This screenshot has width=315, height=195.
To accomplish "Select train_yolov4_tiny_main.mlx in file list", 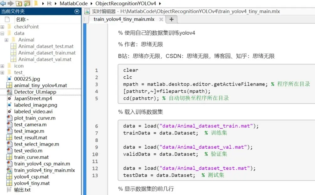I will pyautogui.click(x=44, y=170).
